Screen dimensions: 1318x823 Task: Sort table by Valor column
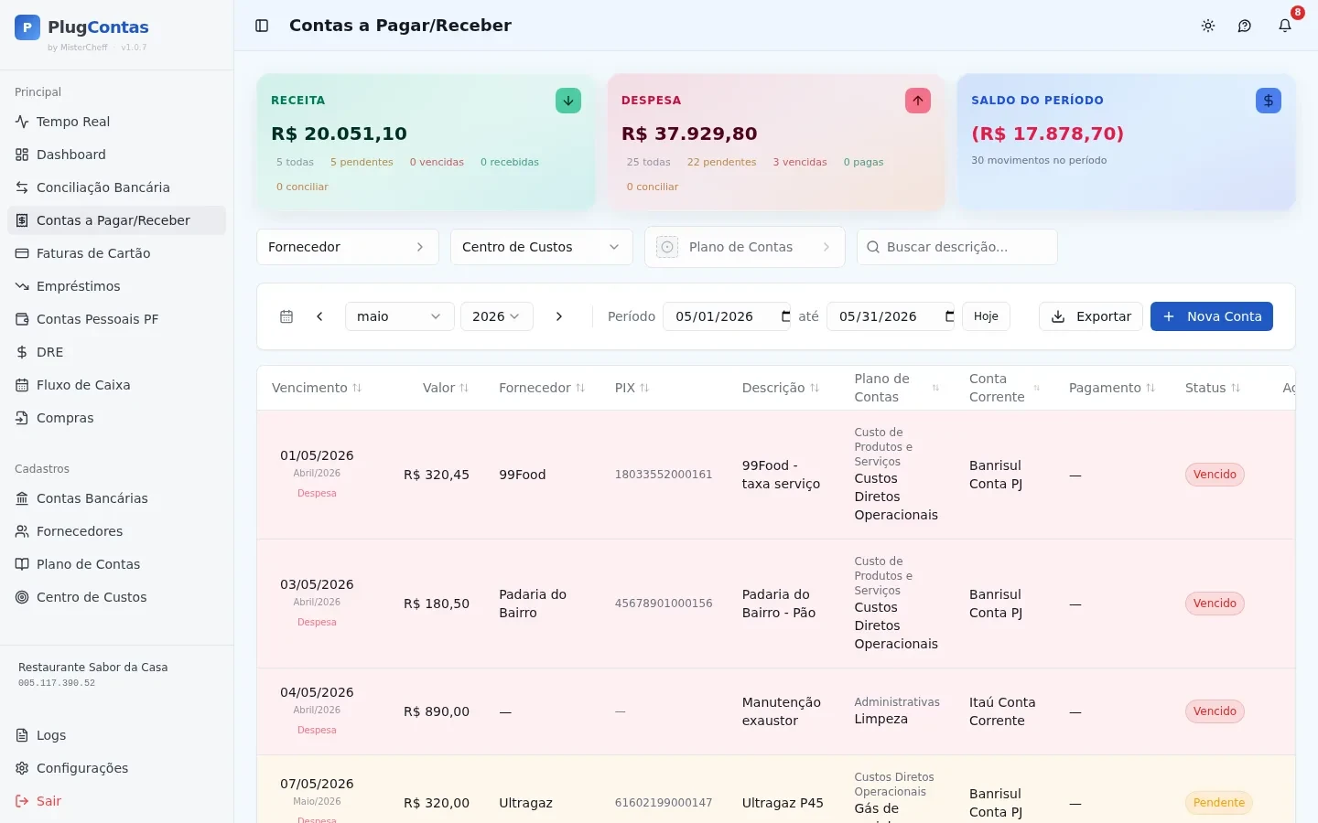[446, 388]
